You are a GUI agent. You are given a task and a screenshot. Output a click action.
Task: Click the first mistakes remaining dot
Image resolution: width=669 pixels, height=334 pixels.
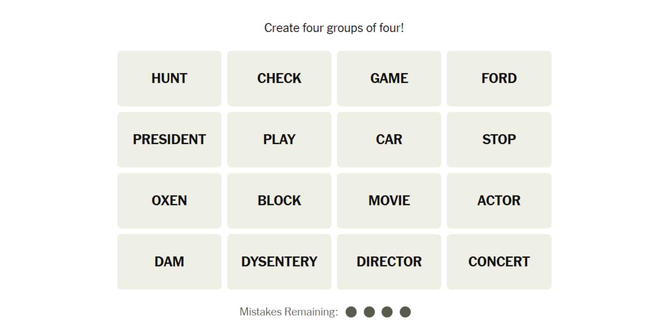[x=351, y=312]
